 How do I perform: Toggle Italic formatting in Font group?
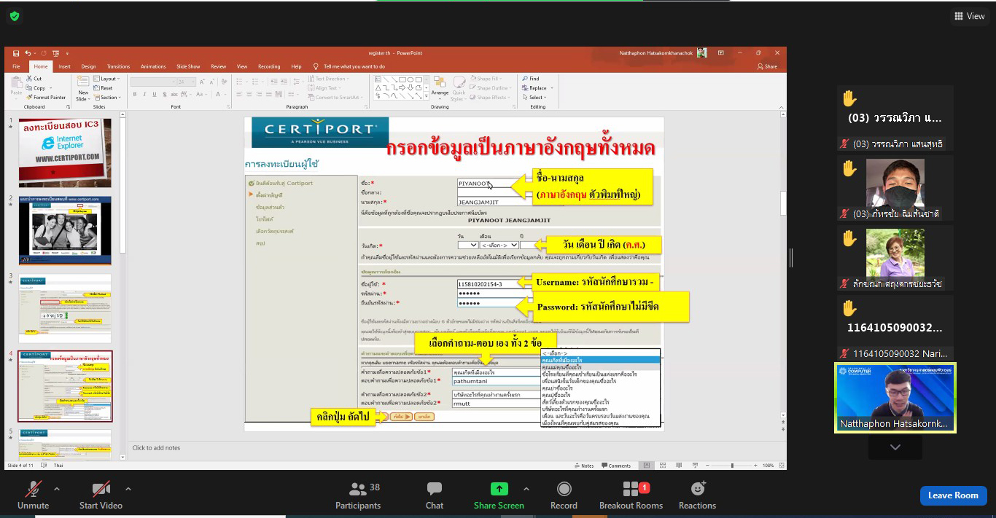[144, 95]
